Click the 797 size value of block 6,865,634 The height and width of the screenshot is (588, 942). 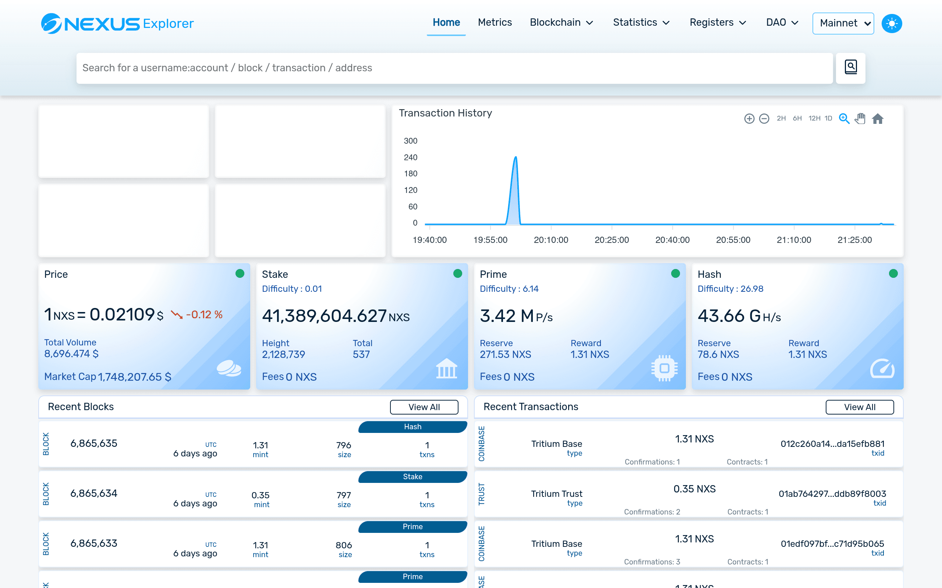pos(344,495)
